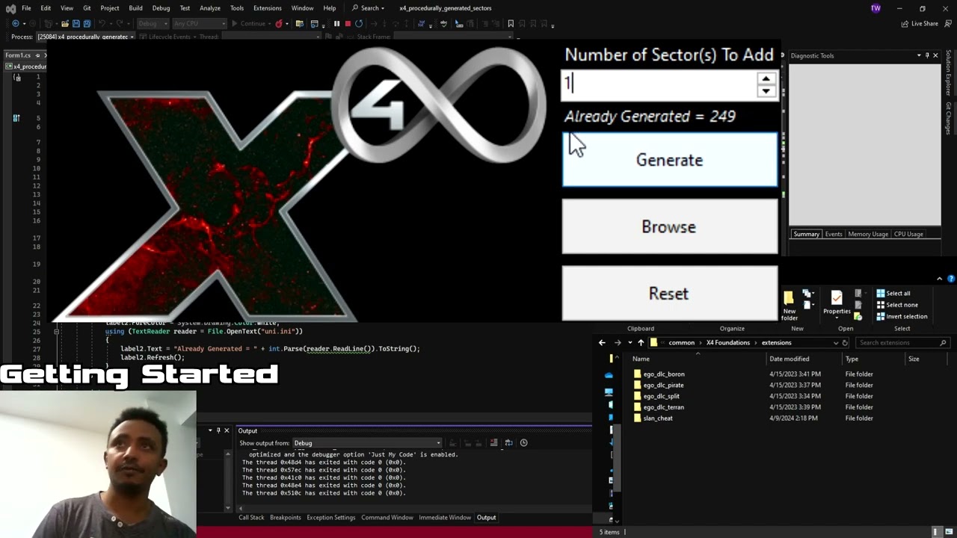Screen dimensions: 957x538
Task: Toggle the bookmark toolbar icon
Action: [511, 23]
